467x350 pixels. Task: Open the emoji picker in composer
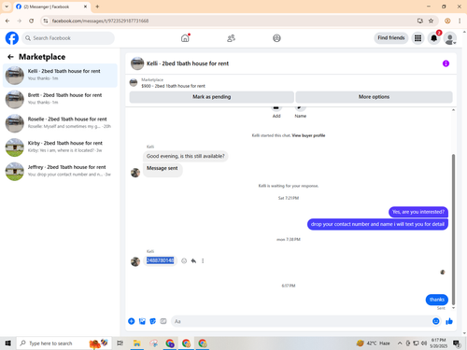coord(436,321)
